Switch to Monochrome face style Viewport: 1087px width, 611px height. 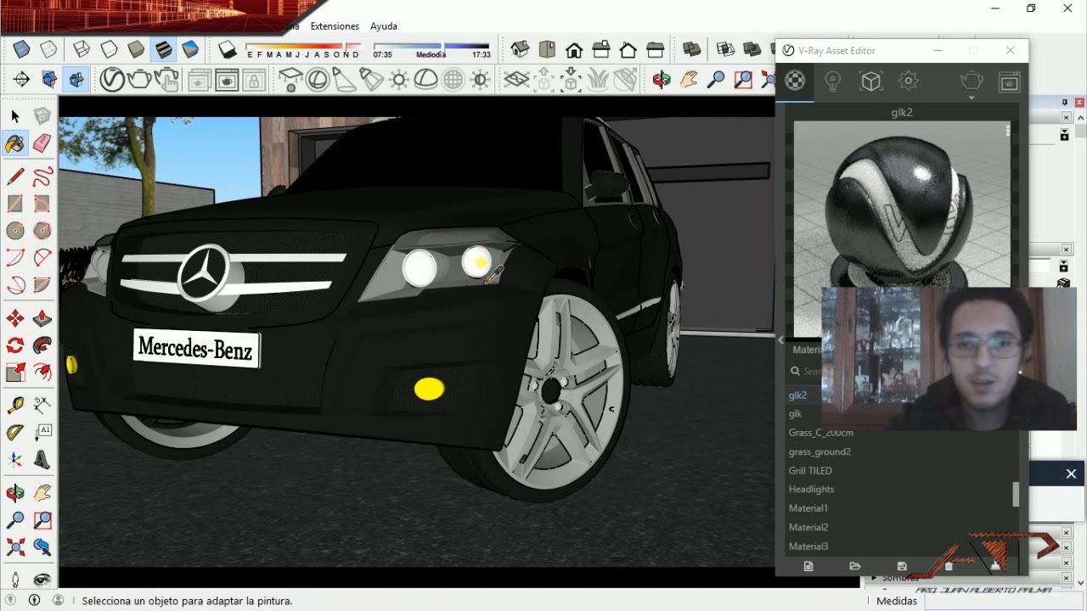tap(190, 50)
